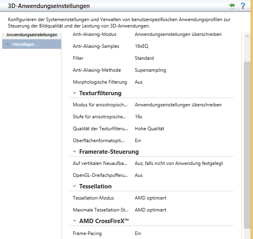Change the Filter value Standard
Screen dimensions: 253x239
click(144, 58)
